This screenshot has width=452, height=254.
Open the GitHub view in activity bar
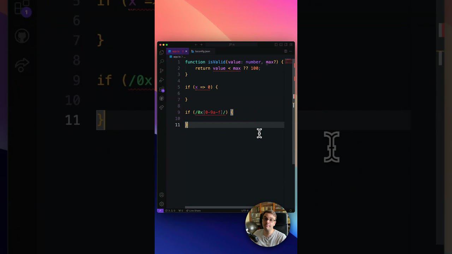162,98
